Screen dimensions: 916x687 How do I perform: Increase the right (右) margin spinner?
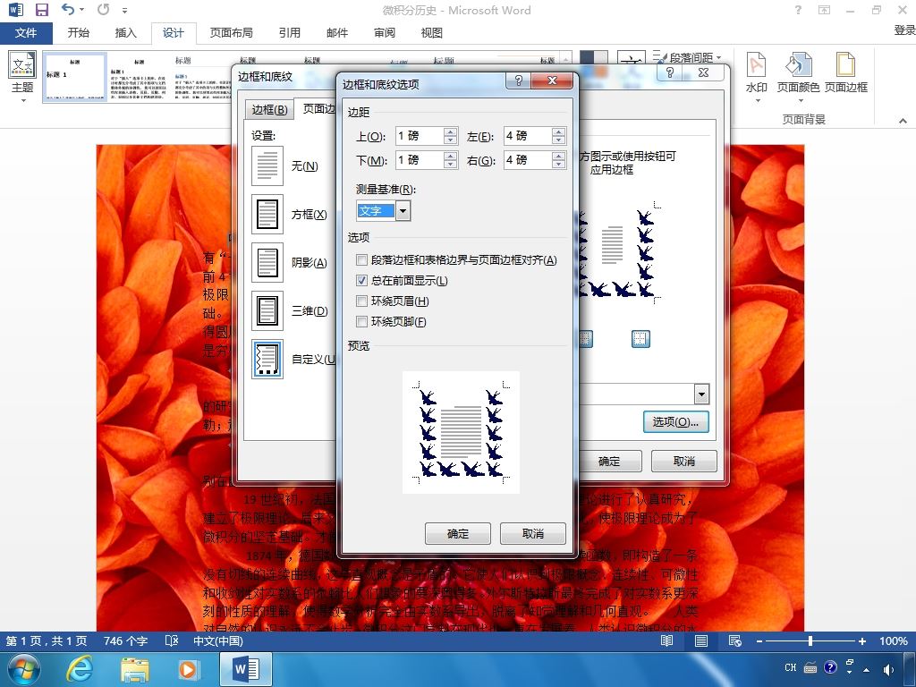click(558, 156)
